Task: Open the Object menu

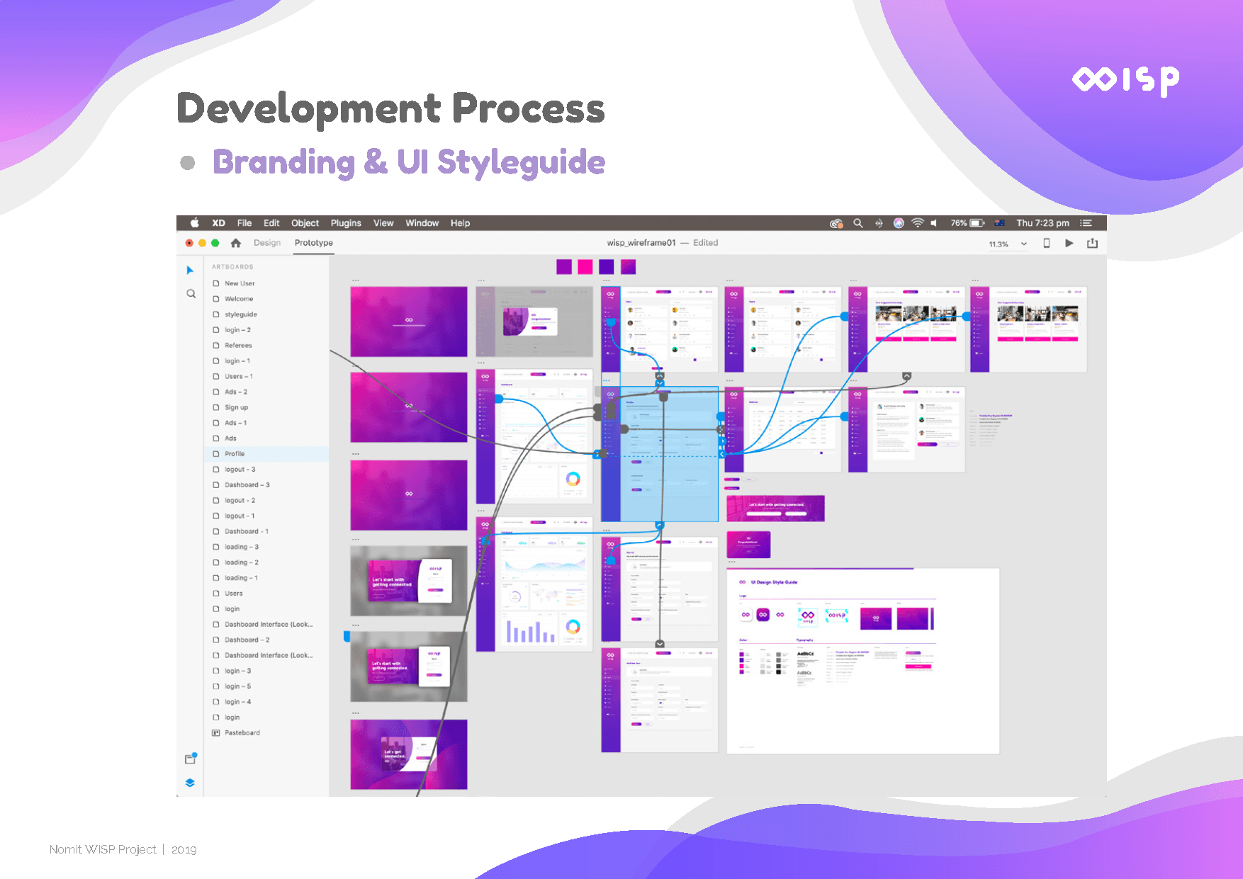Action: pos(305,223)
